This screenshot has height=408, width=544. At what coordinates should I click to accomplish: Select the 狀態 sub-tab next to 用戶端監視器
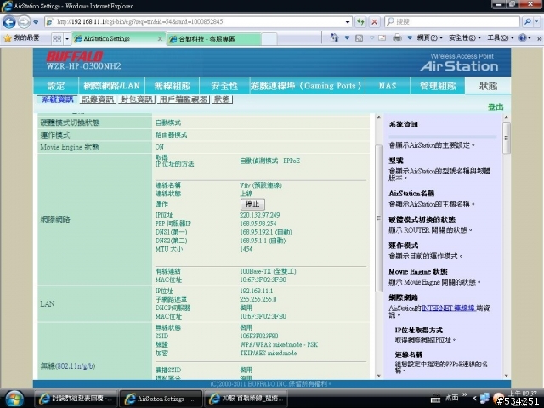[x=222, y=99]
